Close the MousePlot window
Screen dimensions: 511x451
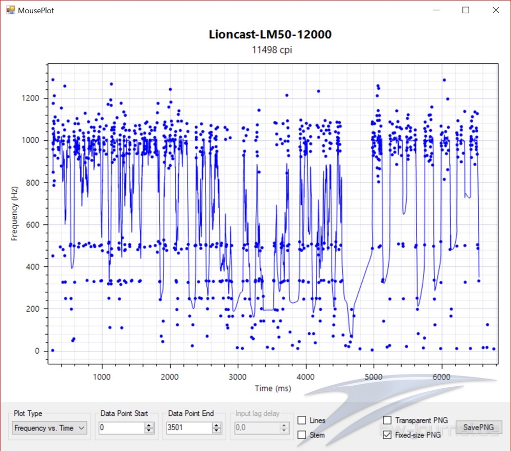pyautogui.click(x=496, y=10)
